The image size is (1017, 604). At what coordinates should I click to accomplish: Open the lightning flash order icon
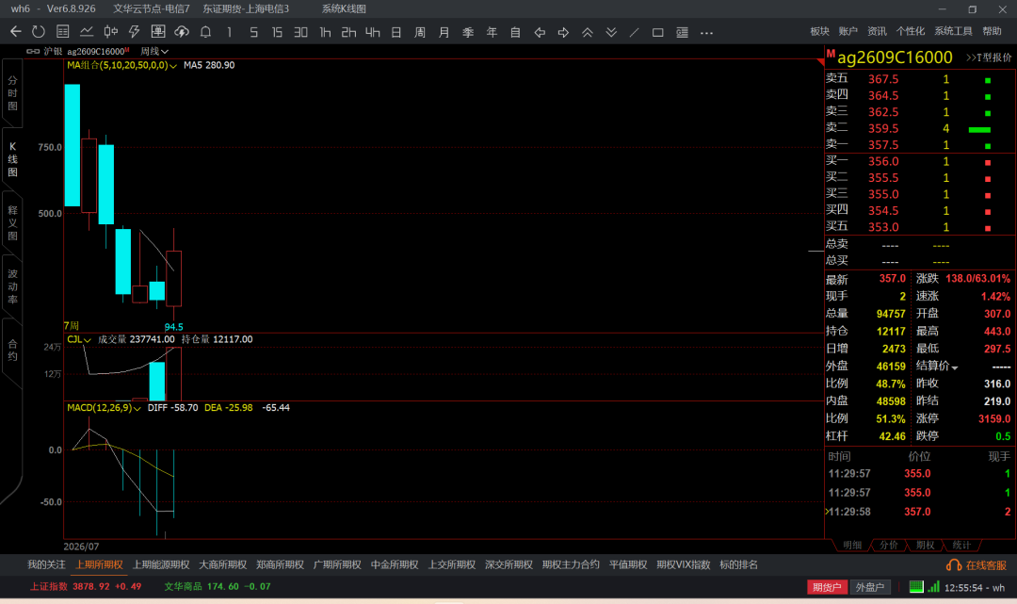click(x=135, y=32)
